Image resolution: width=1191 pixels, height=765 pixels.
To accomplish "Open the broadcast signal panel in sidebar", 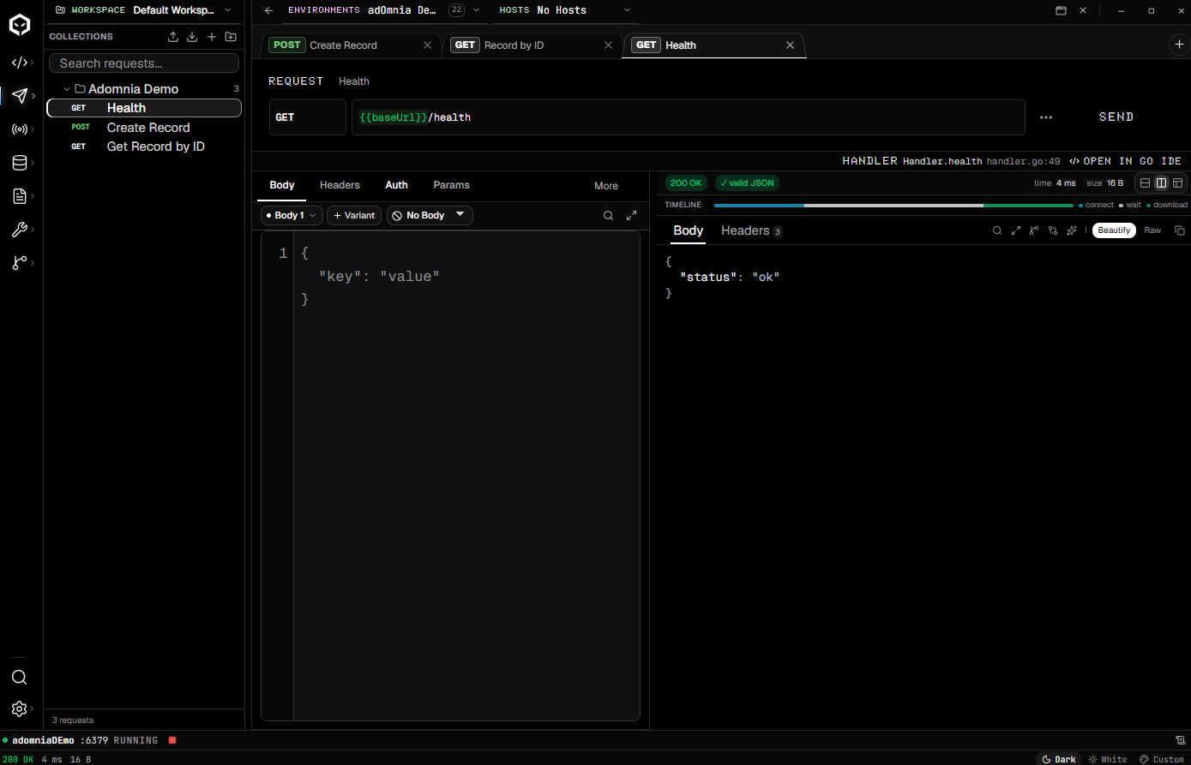I will (20, 129).
